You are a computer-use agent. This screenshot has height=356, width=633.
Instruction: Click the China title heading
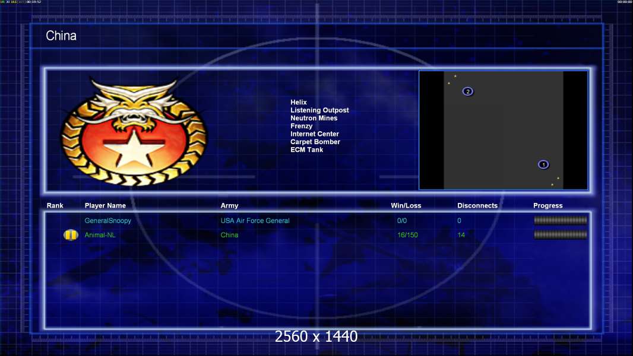click(x=61, y=36)
